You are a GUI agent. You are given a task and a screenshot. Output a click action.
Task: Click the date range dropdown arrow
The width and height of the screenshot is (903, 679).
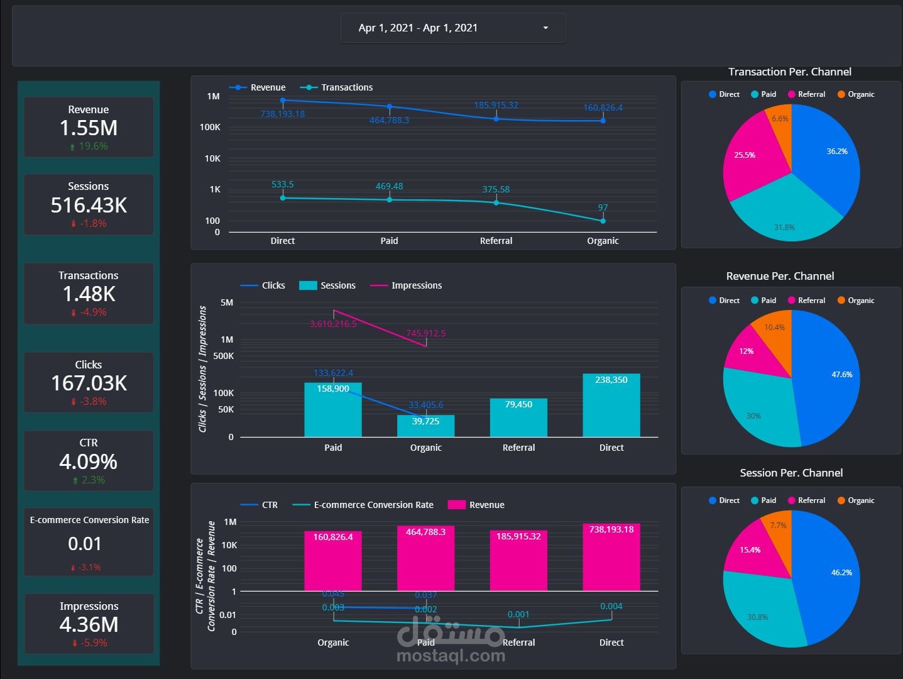click(545, 28)
